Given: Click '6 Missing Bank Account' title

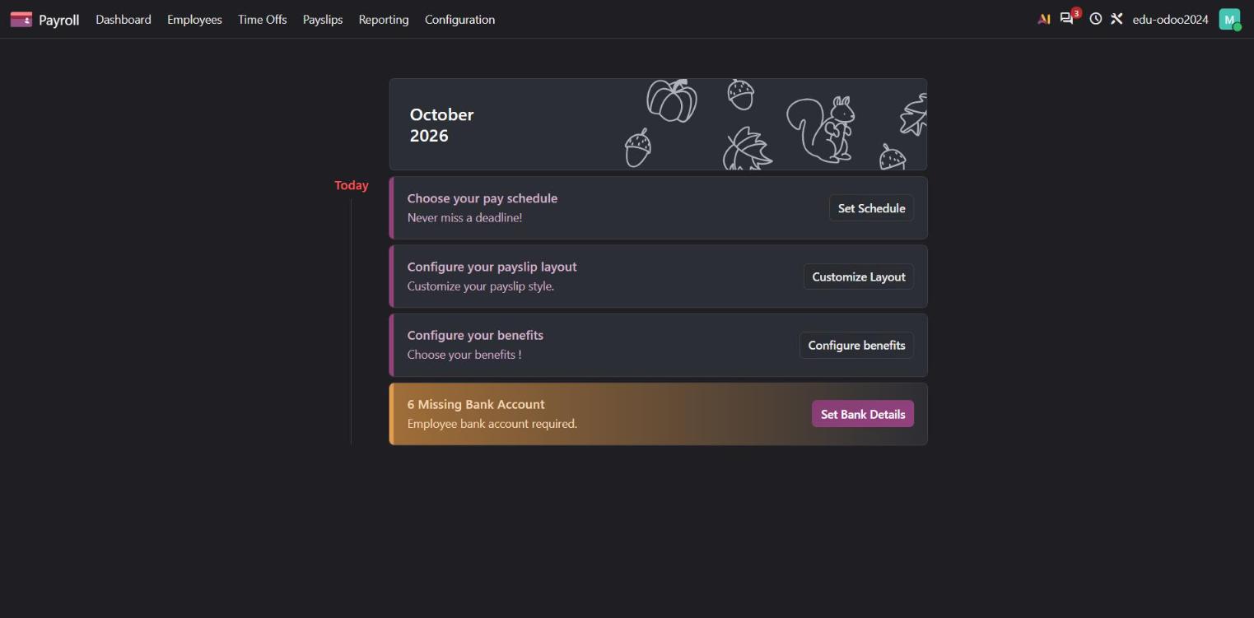Looking at the screenshot, I should [477, 404].
